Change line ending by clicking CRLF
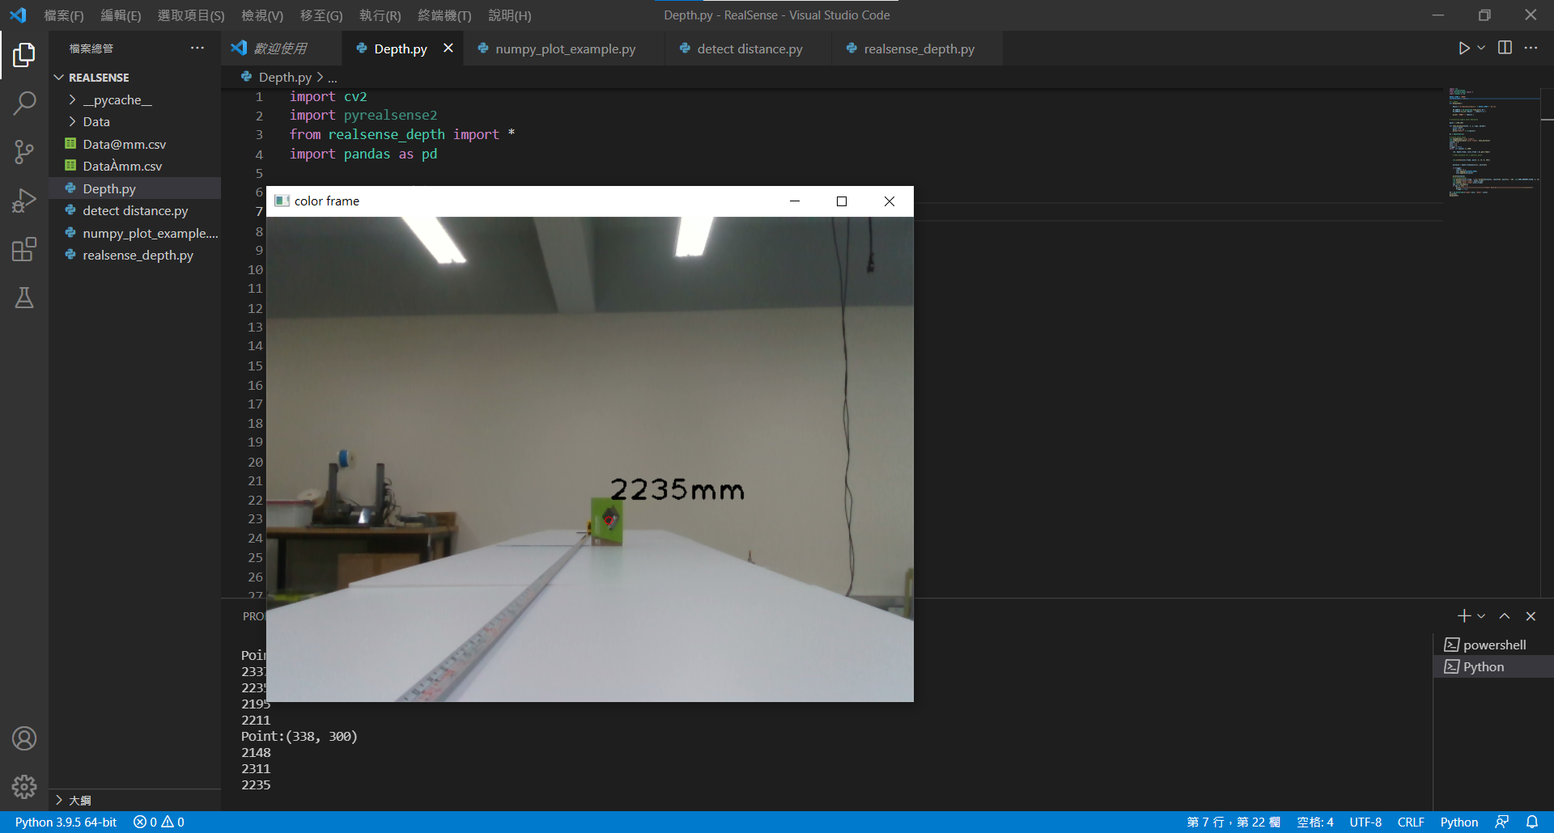 (x=1410, y=822)
